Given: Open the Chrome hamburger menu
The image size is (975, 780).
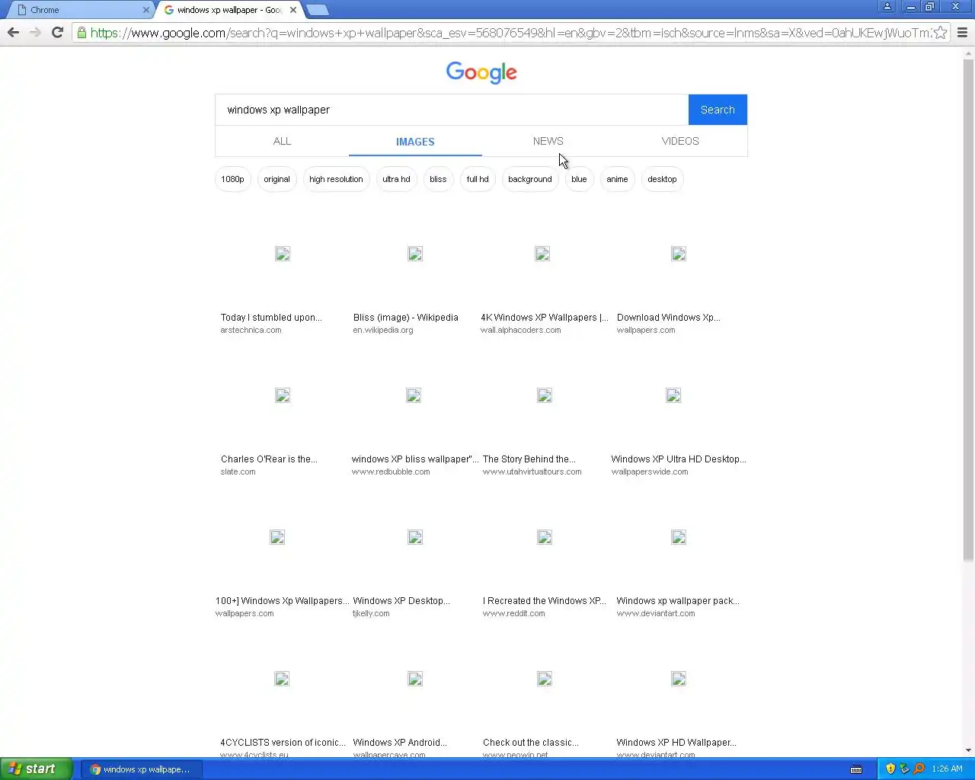Looking at the screenshot, I should click(x=962, y=33).
